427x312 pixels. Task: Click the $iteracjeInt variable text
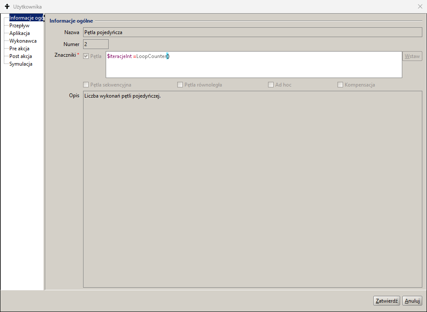(119, 56)
